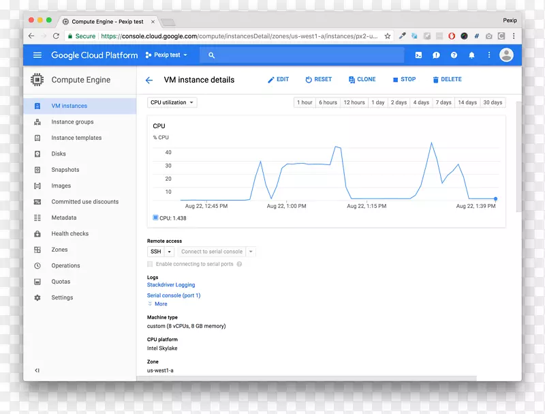Bookmark page with the star icon
The image size is (545, 414).
[388, 36]
